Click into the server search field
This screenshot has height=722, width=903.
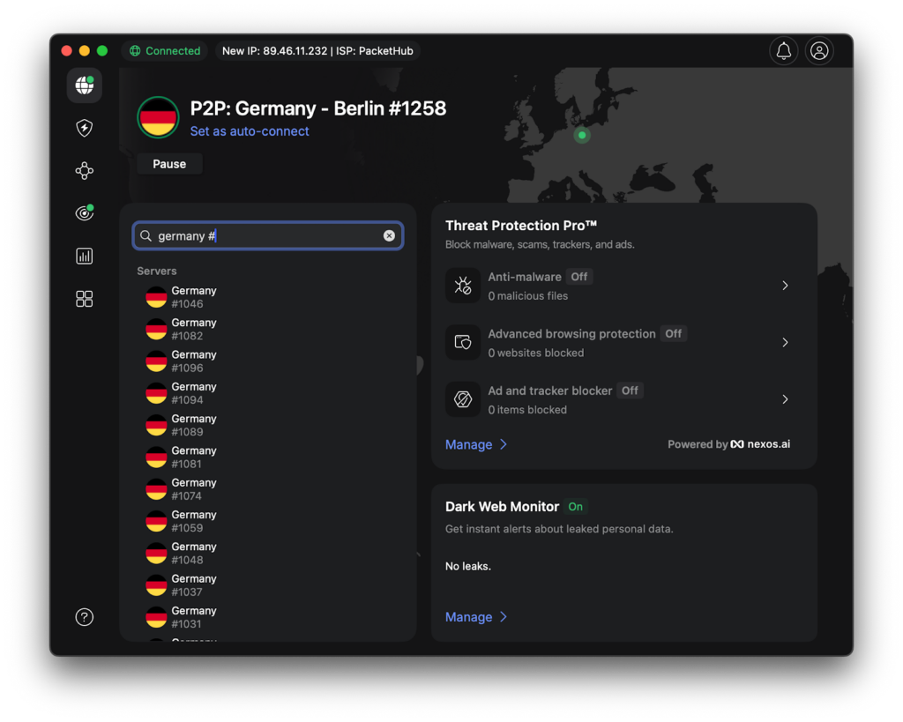click(268, 235)
